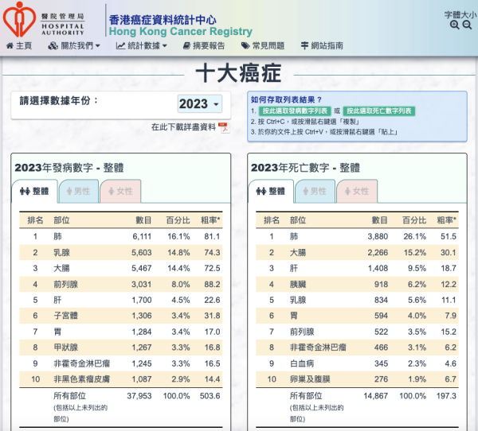
Task: Select 女性 tab in incidence panel
Action: [x=121, y=191]
